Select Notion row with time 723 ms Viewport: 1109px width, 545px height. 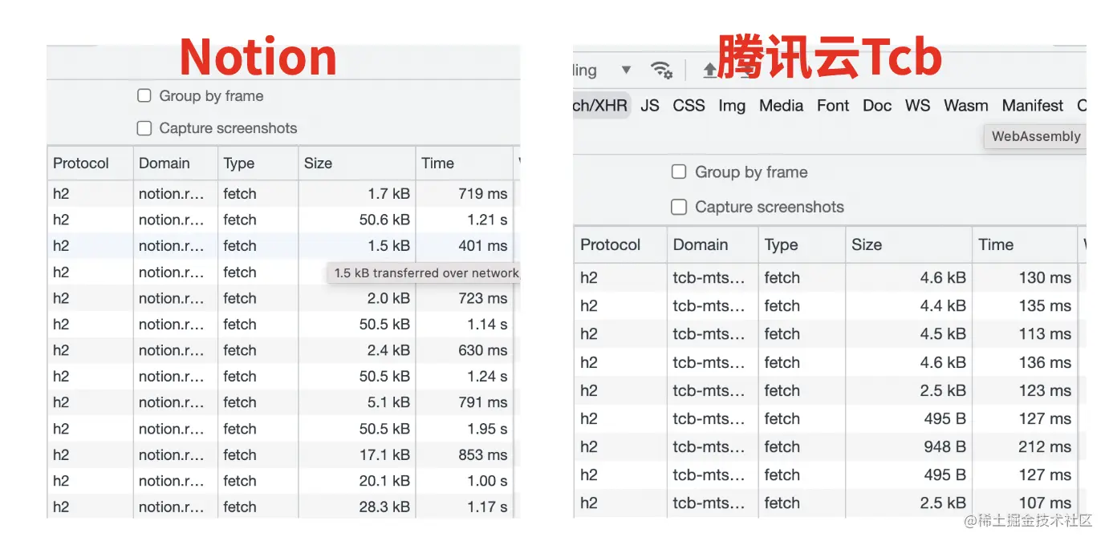tap(283, 298)
